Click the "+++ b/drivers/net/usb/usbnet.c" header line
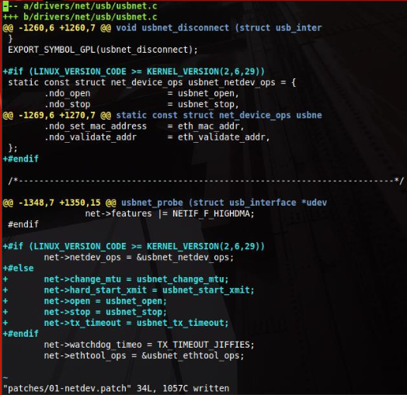 click(80, 17)
